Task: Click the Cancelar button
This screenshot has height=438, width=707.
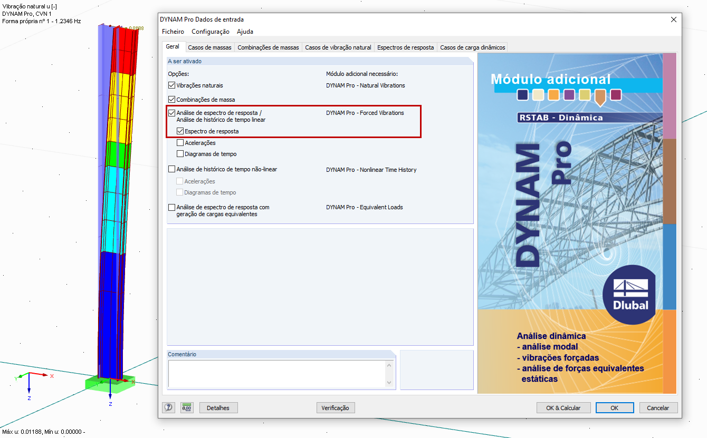Action: tap(658, 407)
